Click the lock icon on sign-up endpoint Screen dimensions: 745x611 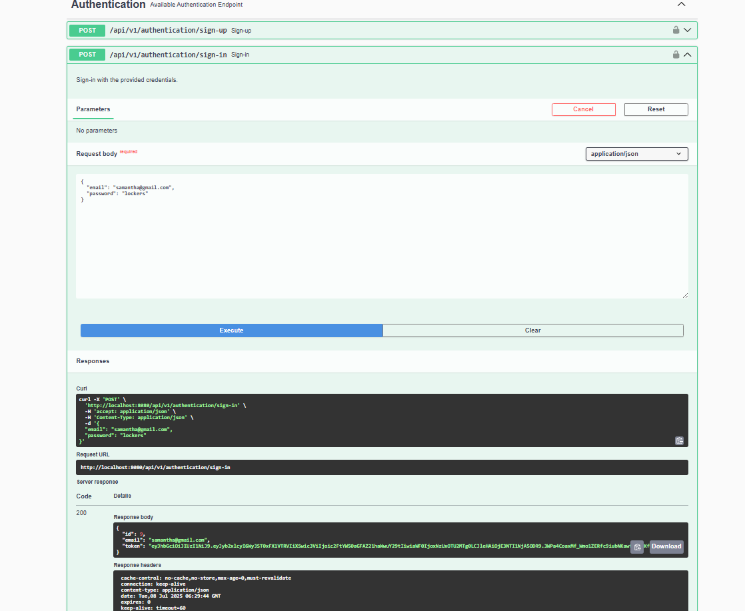(x=676, y=30)
